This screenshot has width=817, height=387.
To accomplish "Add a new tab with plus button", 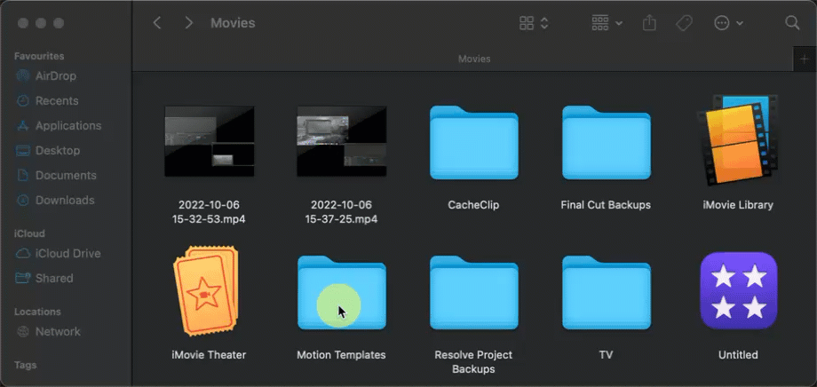I will (805, 59).
